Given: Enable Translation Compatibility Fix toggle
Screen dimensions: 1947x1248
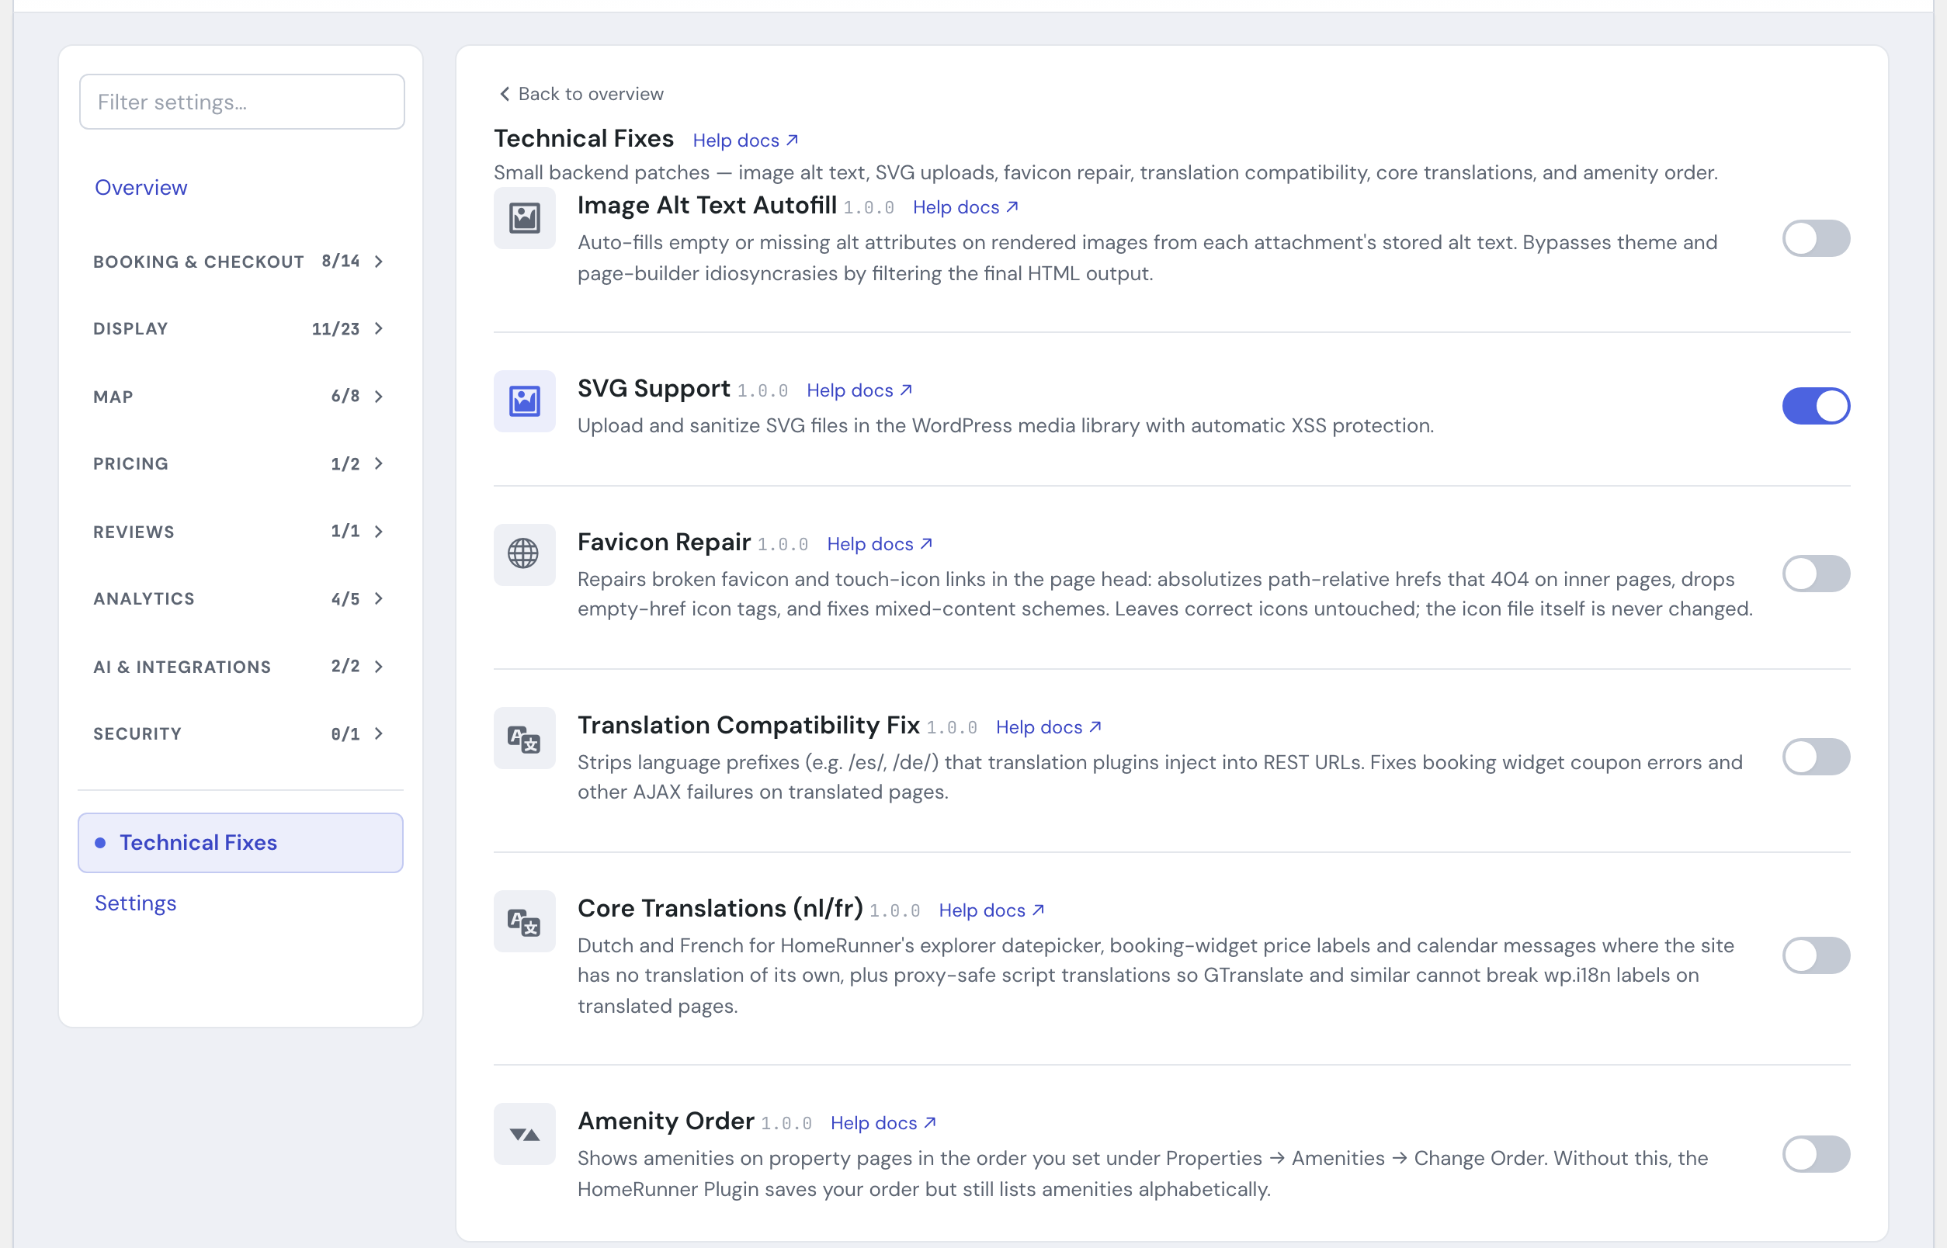Looking at the screenshot, I should point(1816,757).
